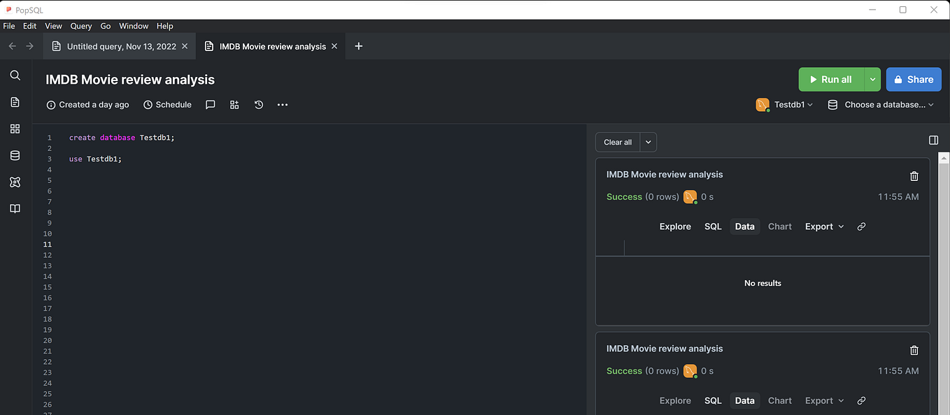
Task: Open Export dropdown in second result
Action: pos(824,400)
